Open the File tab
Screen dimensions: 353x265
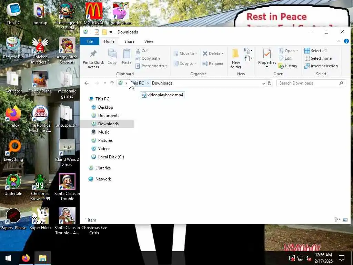pyautogui.click(x=90, y=41)
